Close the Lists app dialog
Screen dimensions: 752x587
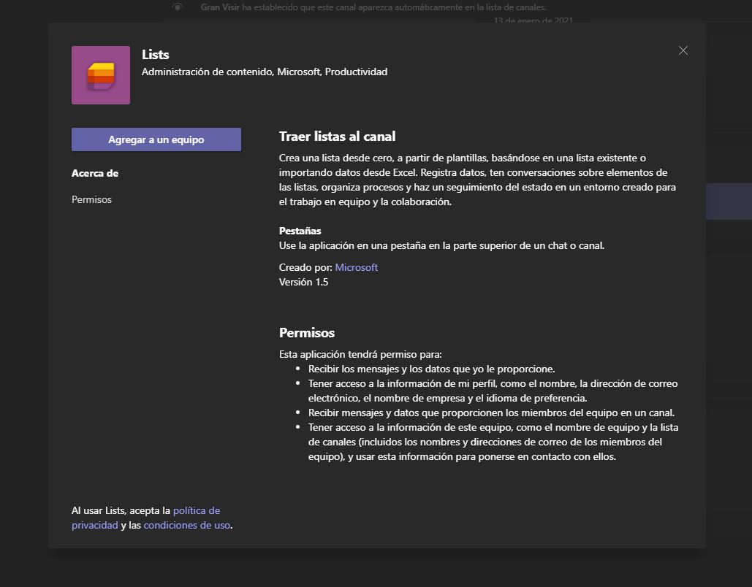pos(683,50)
